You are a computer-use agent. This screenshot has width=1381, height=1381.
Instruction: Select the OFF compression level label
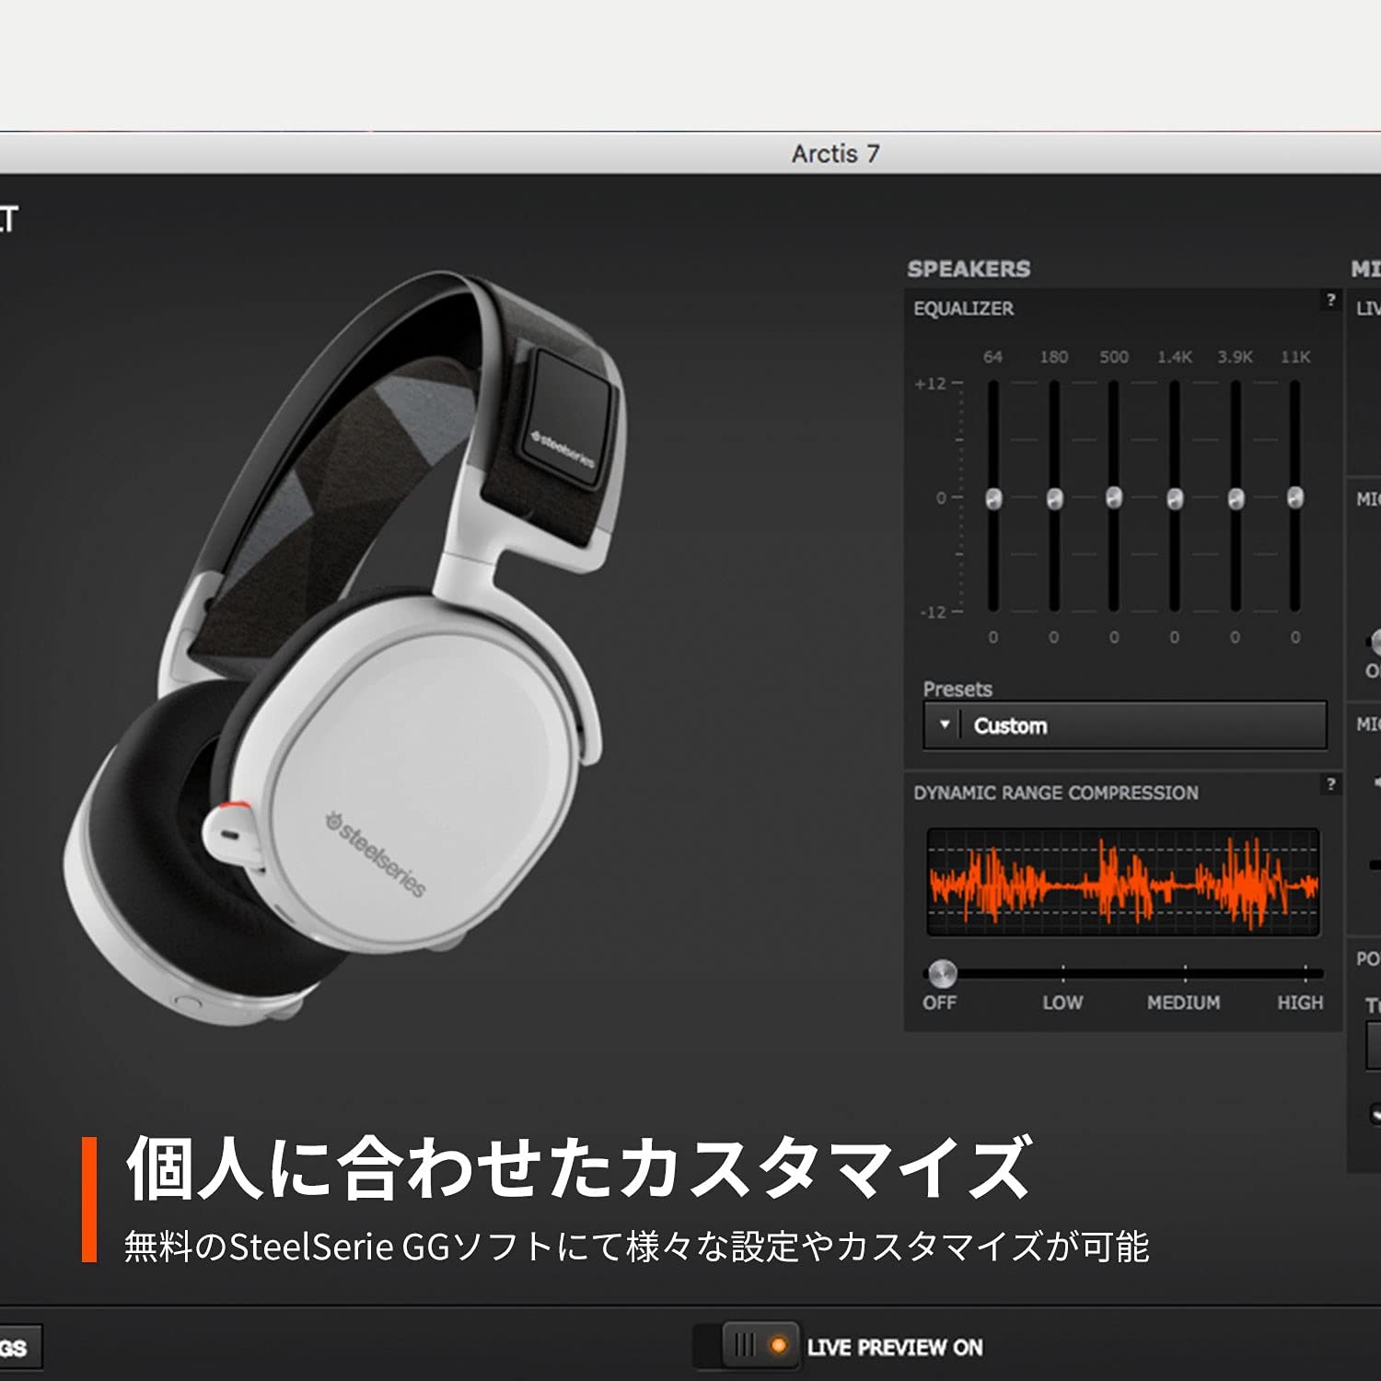point(940,1003)
